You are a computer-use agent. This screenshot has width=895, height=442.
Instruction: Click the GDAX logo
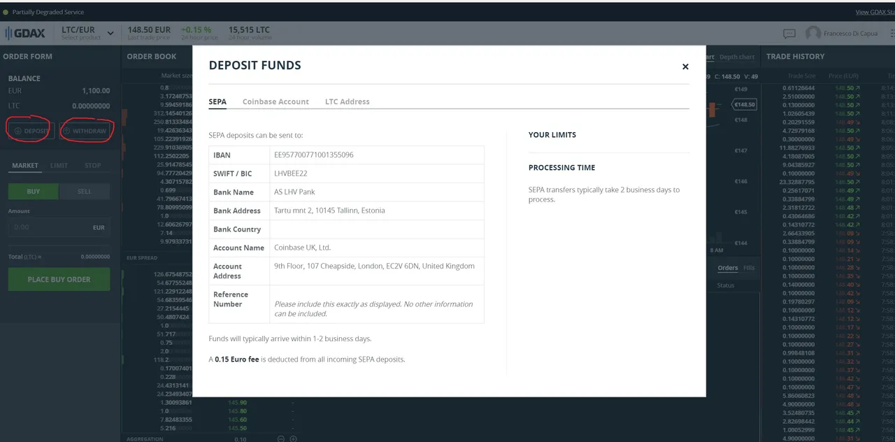[27, 33]
